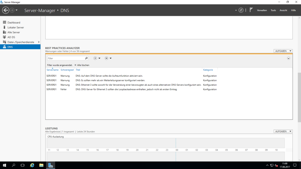The image size is (301, 169).
Task: Click the DNS role icon
Action: pos(4,47)
